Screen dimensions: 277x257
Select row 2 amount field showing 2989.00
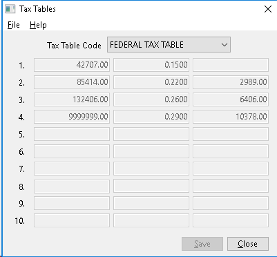point(231,82)
